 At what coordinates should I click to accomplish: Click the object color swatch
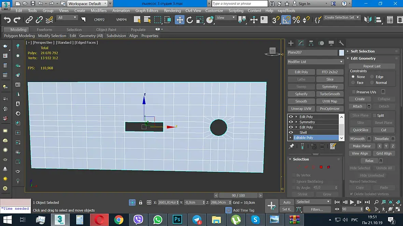coord(342,53)
